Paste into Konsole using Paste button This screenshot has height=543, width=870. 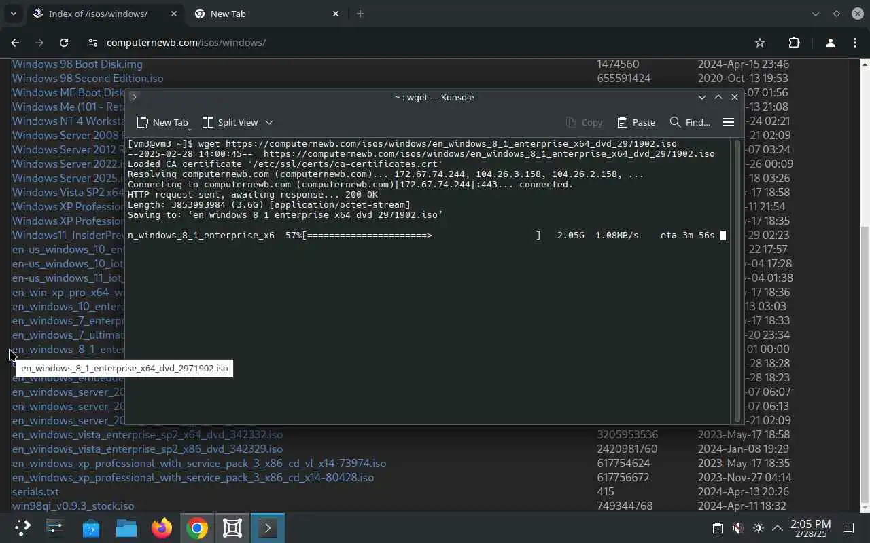point(636,122)
